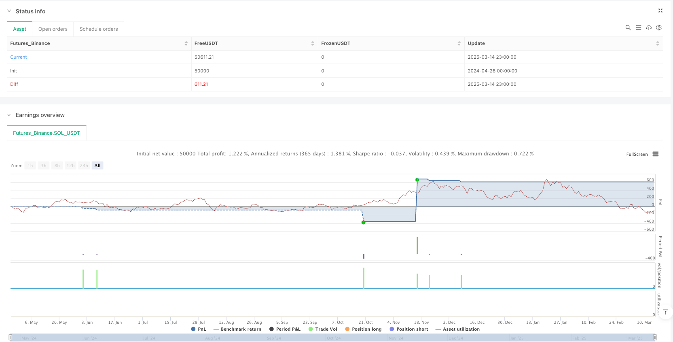Open the table search magnifier icon
This screenshot has height=342, width=673.
click(628, 28)
